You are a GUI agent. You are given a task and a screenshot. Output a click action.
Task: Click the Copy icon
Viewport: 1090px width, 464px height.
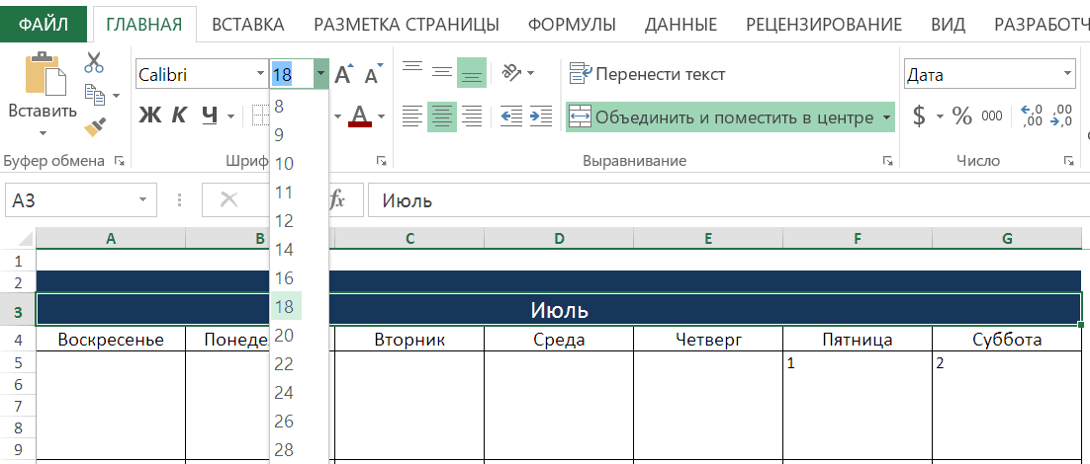(94, 95)
